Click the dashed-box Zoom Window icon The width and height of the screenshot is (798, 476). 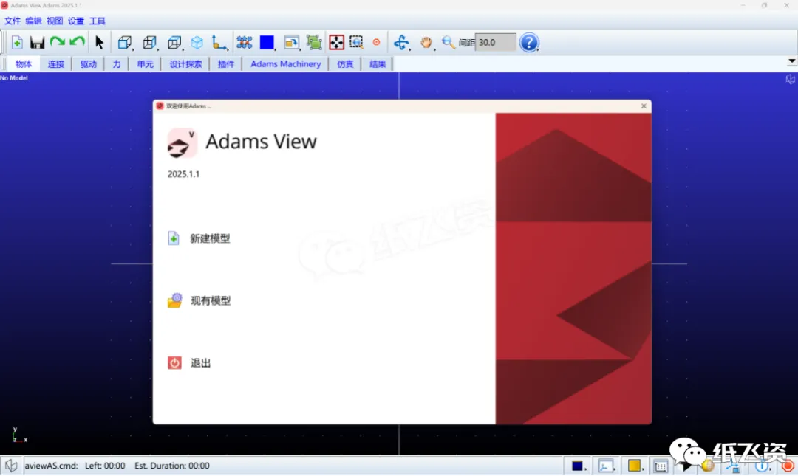[357, 43]
